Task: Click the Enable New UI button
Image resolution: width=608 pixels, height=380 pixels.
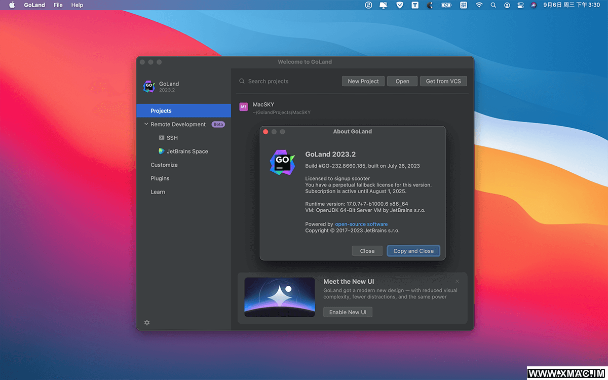Action: pos(348,312)
